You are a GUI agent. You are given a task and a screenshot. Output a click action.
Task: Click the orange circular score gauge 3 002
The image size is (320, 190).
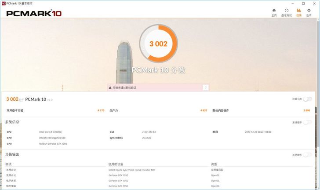[x=158, y=44]
